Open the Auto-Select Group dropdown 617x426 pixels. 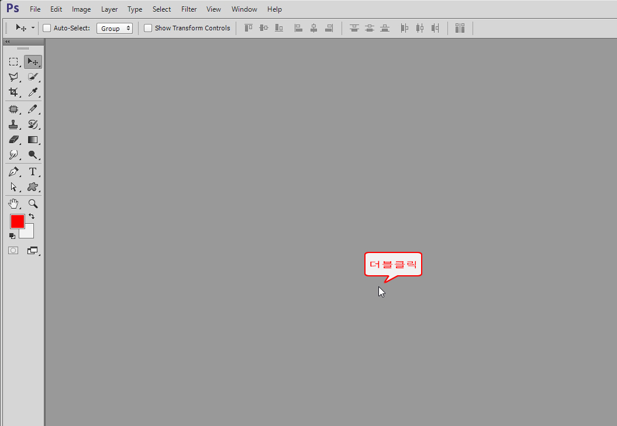(115, 28)
